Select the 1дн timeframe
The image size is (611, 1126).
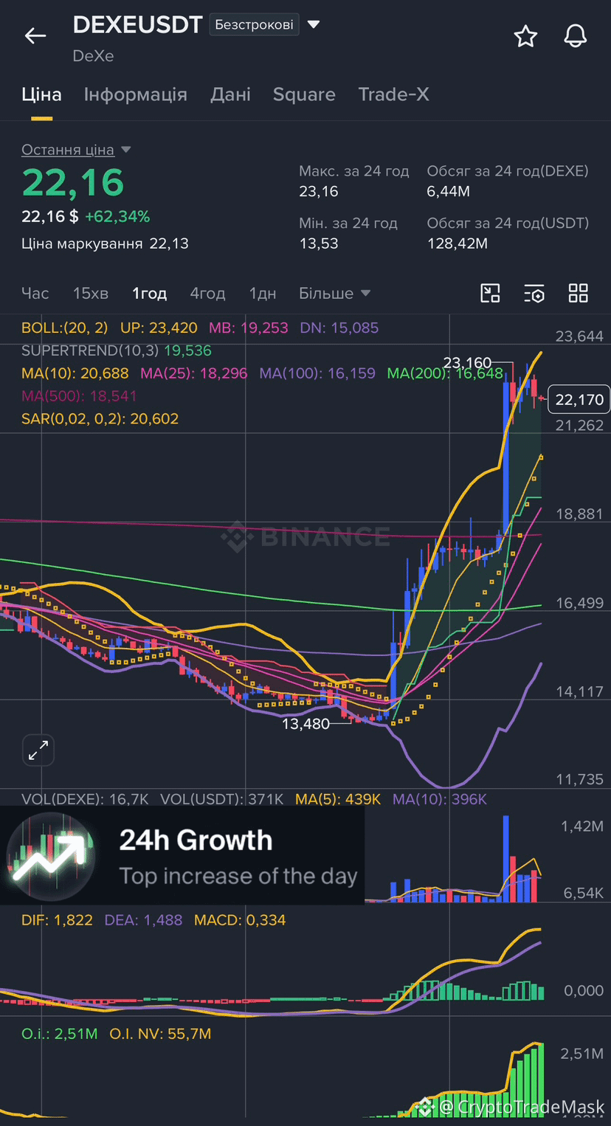click(263, 293)
